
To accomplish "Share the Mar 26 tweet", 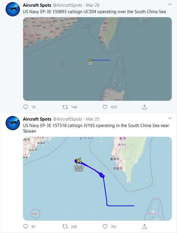I will click(x=144, y=107).
